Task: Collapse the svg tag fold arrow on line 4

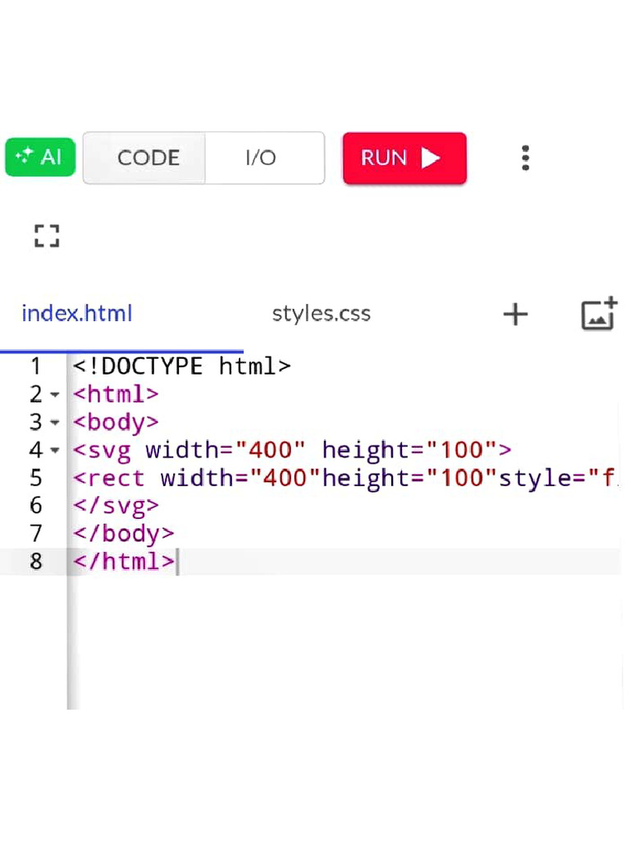Action: click(x=55, y=451)
